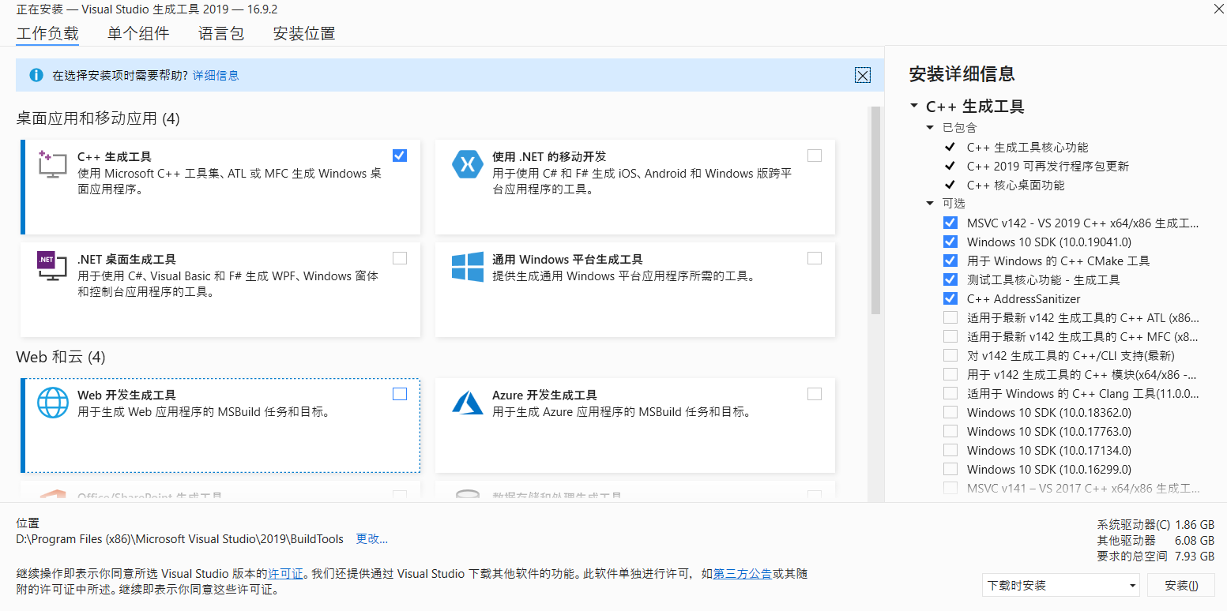Select the Azure 开发生成工具 card title
Viewport: 1227px width, 611px height.
click(x=544, y=395)
